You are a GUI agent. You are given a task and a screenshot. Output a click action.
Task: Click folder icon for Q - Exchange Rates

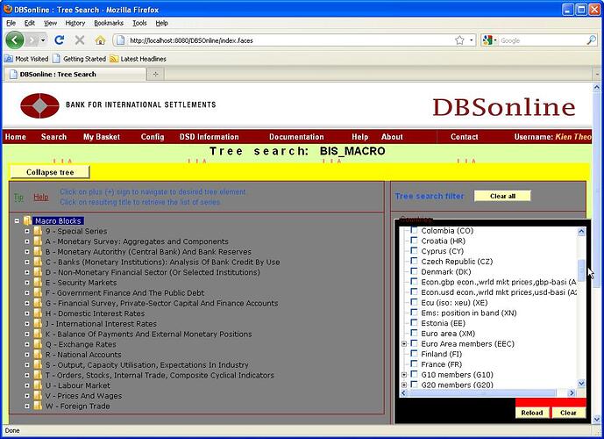38,344
